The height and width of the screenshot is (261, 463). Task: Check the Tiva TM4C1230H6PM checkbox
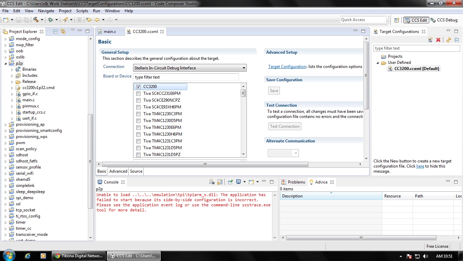click(138, 134)
